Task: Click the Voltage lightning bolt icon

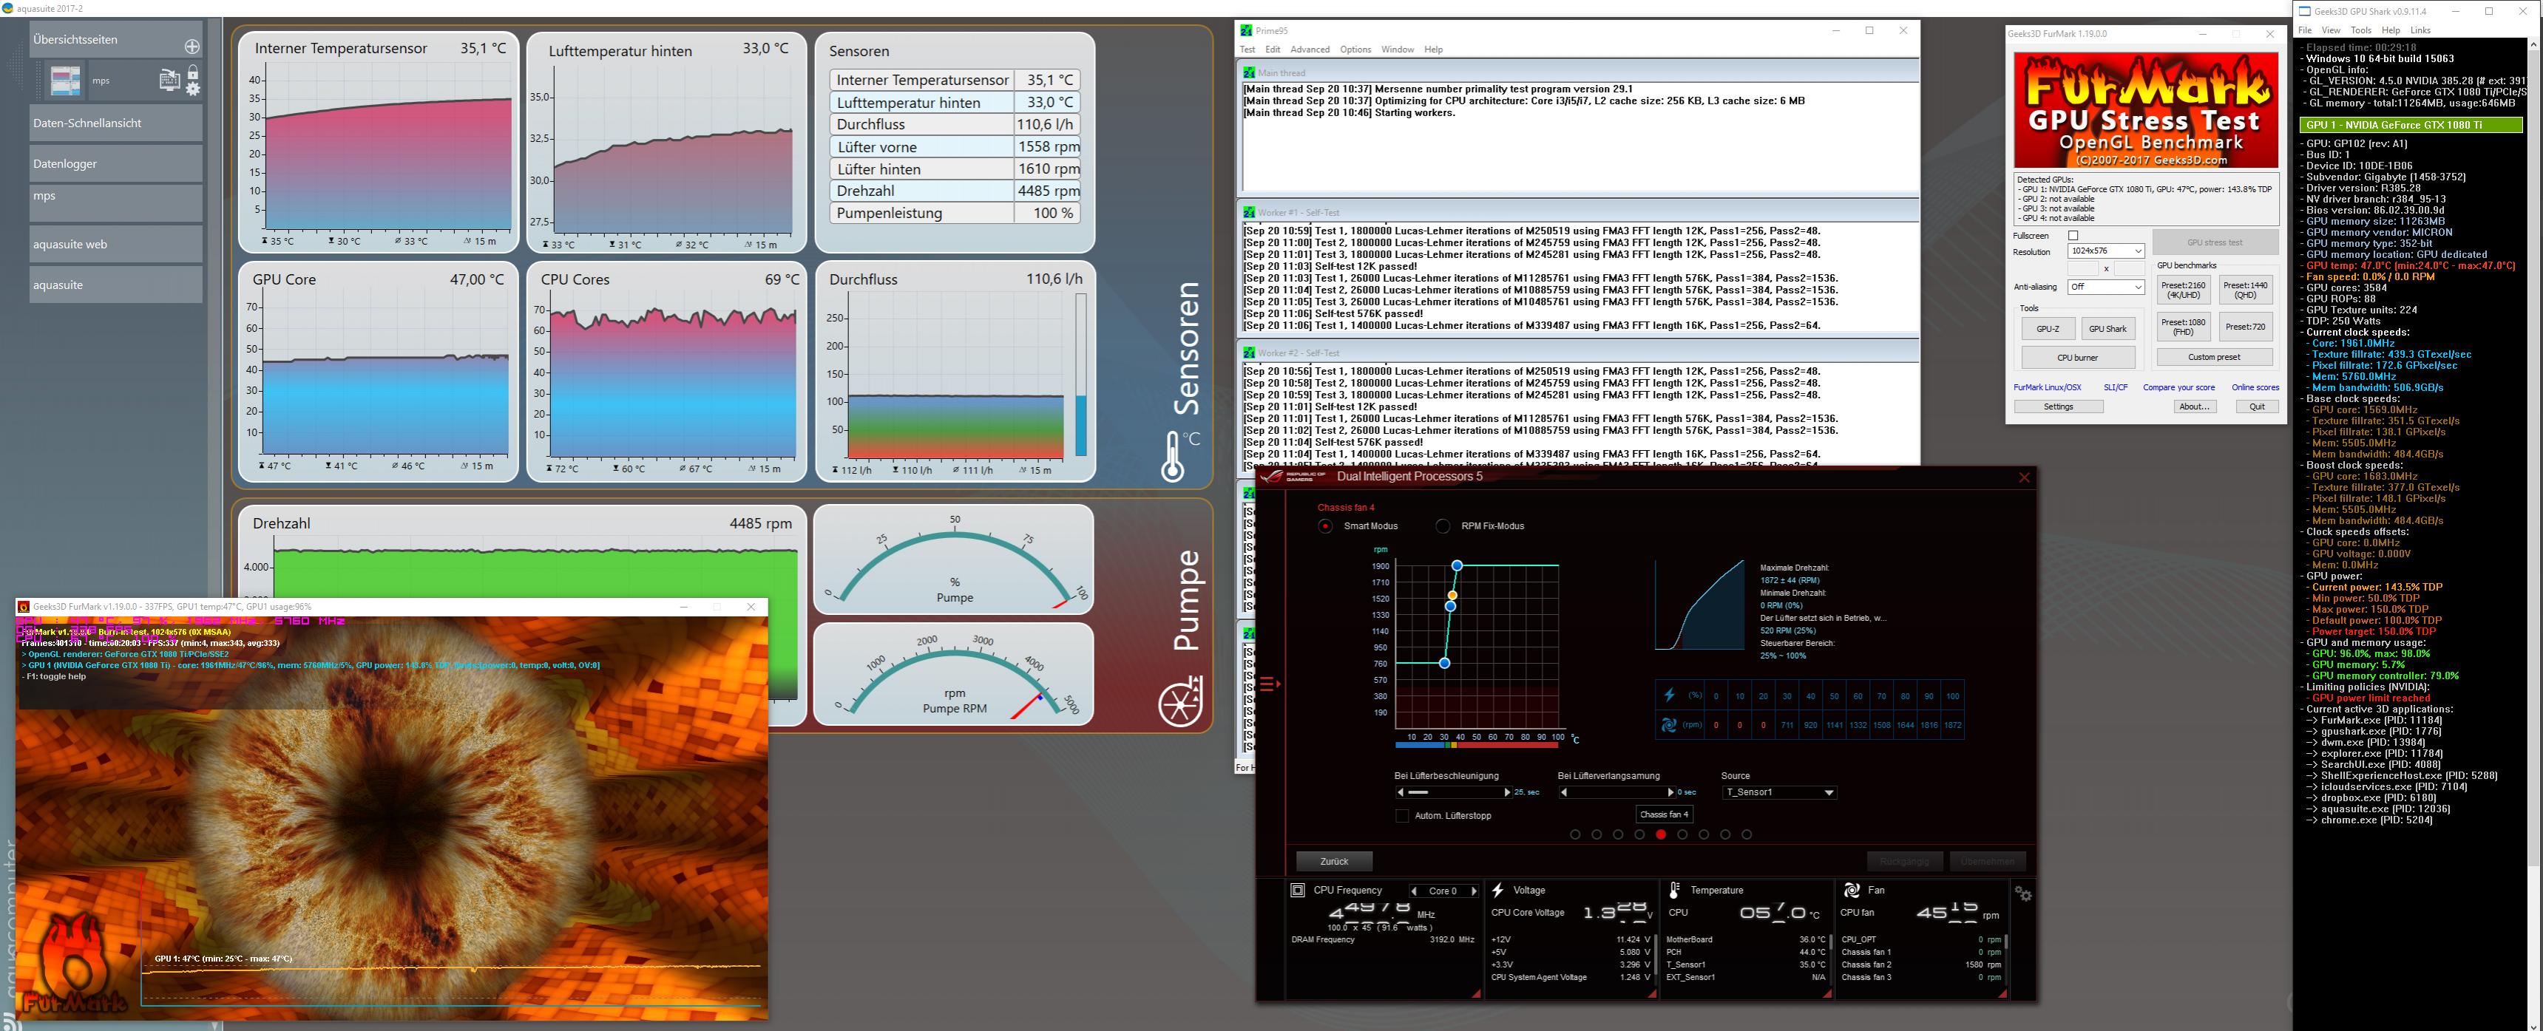Action: (1497, 890)
